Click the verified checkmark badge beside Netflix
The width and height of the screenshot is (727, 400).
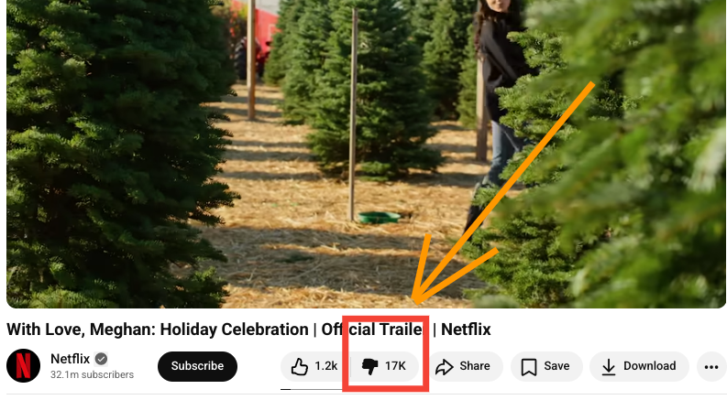tap(101, 359)
